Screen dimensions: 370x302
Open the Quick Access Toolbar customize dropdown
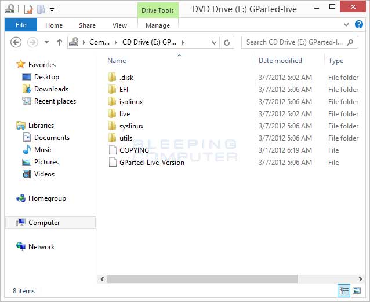click(x=52, y=10)
